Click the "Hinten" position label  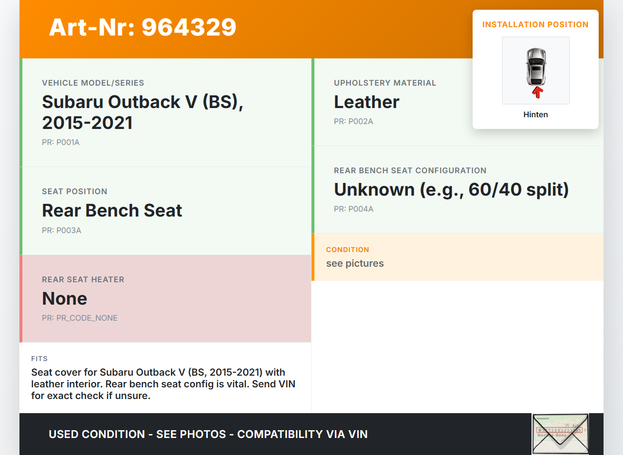tap(535, 115)
